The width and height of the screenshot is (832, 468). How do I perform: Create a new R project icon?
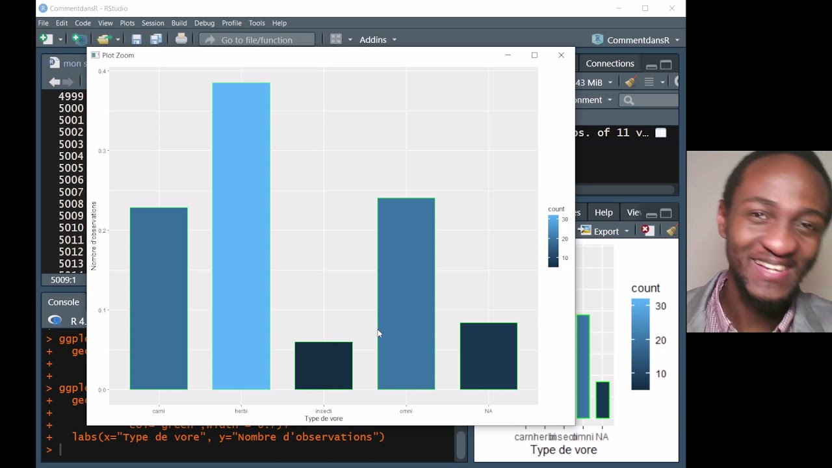[78, 40]
